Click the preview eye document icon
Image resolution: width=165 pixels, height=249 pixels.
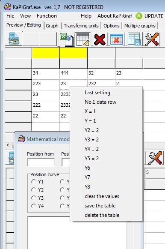point(14,39)
